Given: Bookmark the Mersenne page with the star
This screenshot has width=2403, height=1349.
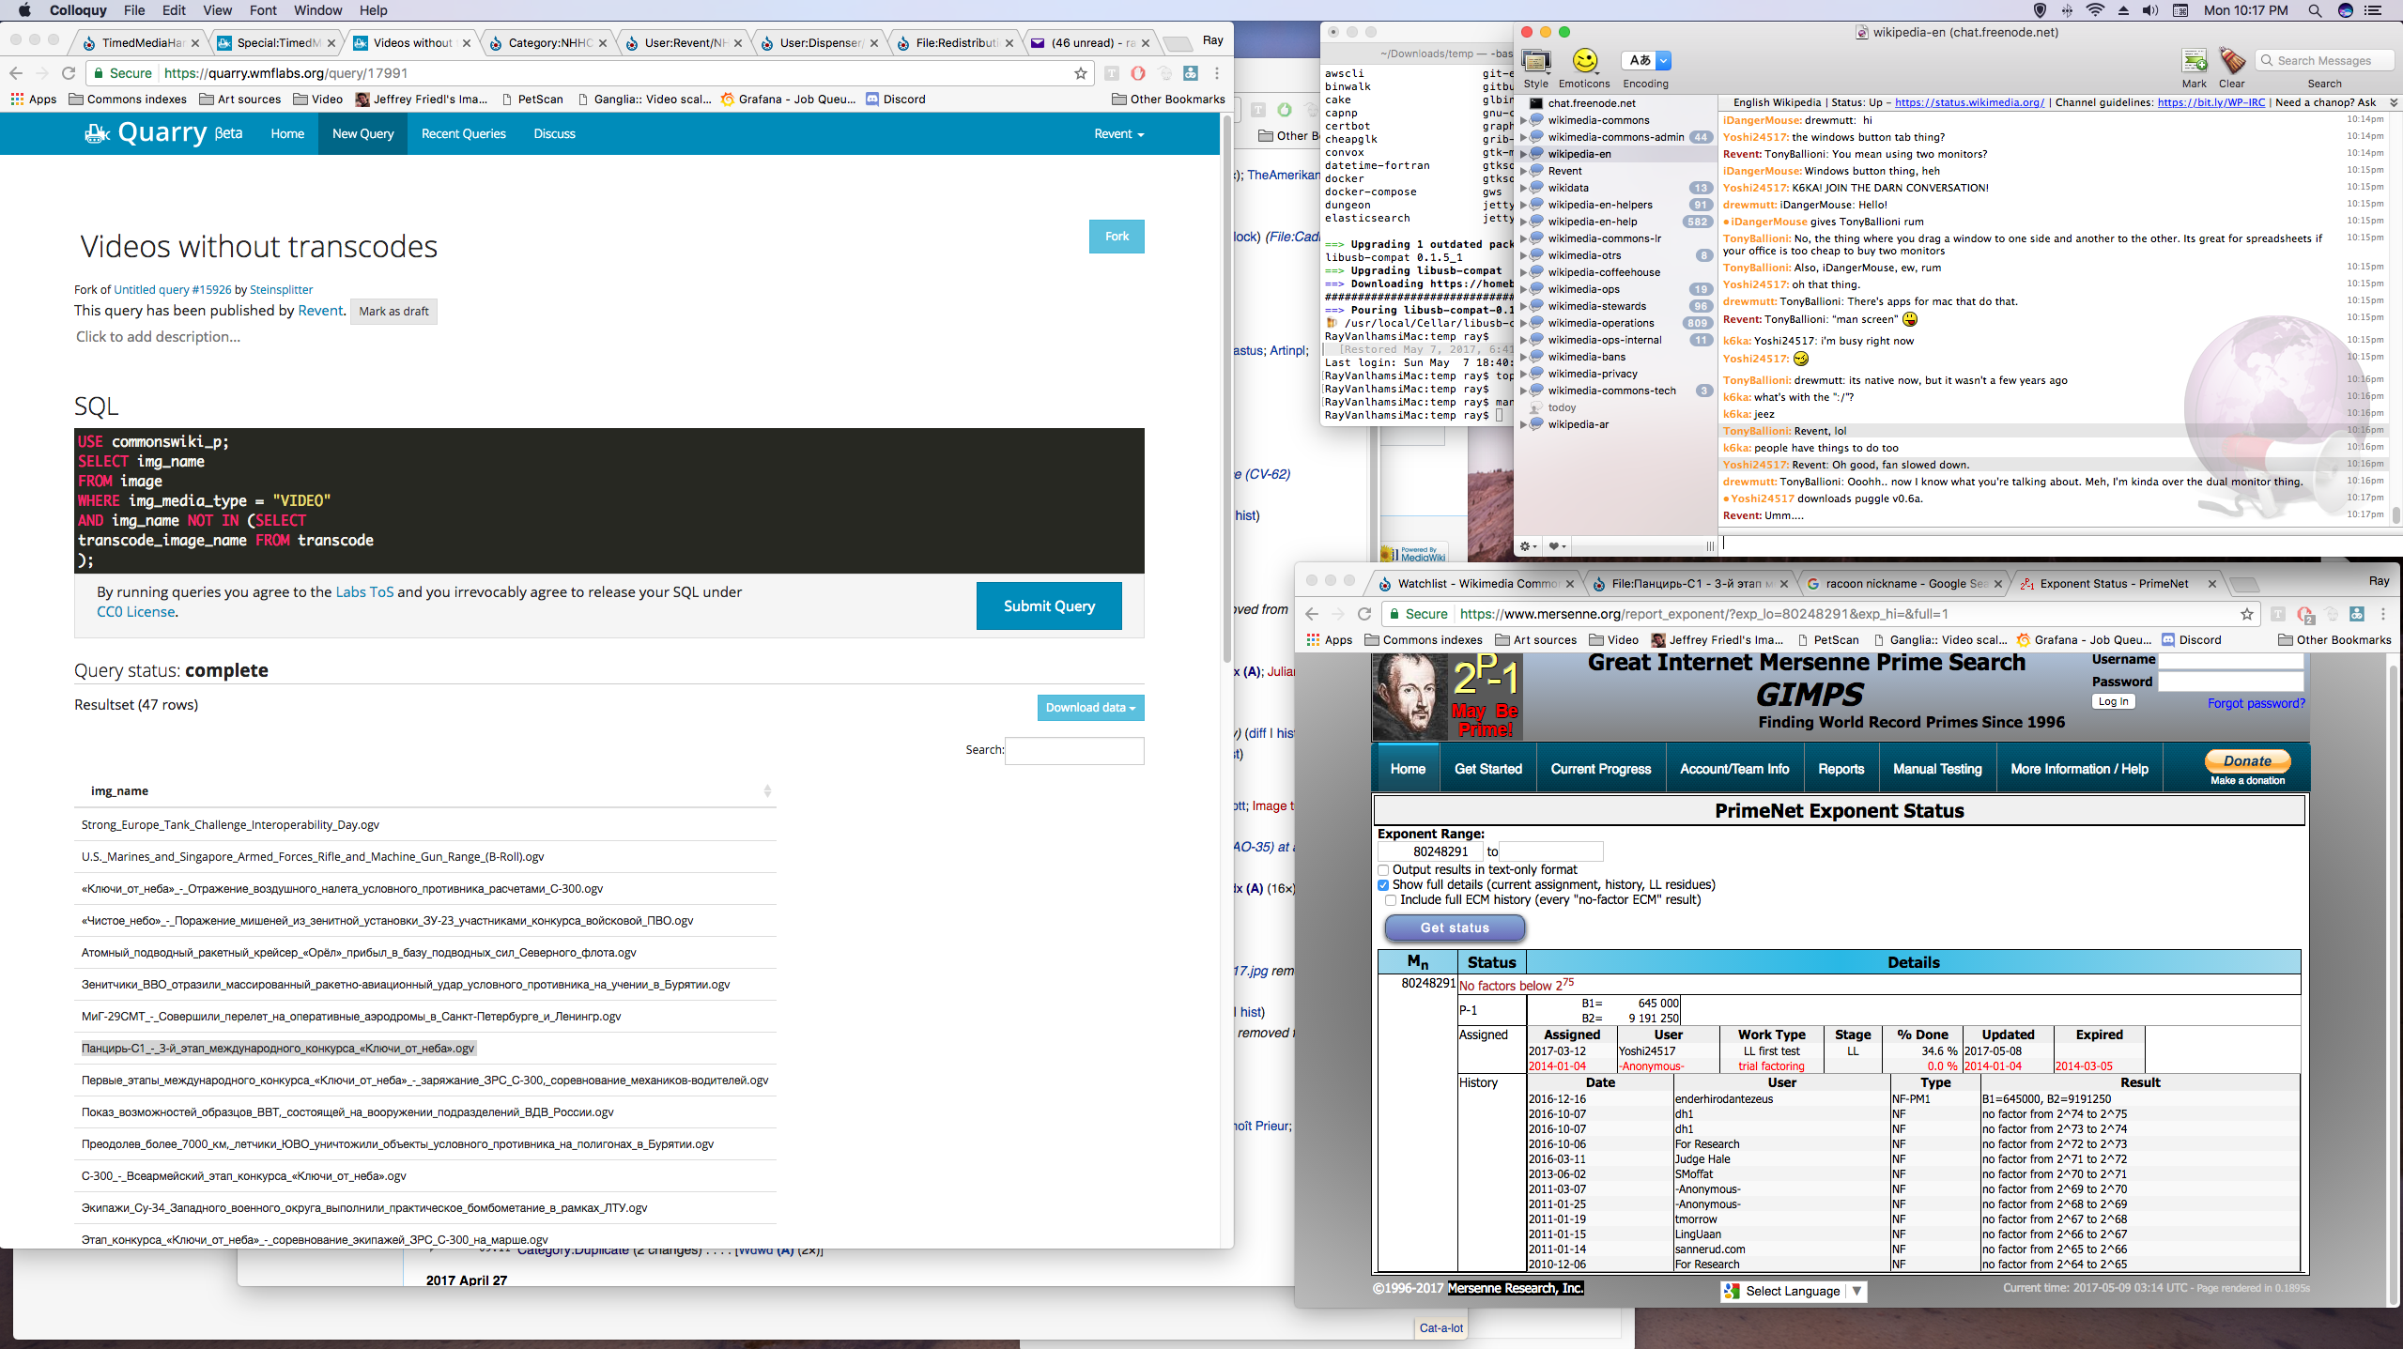Looking at the screenshot, I should point(2247,614).
